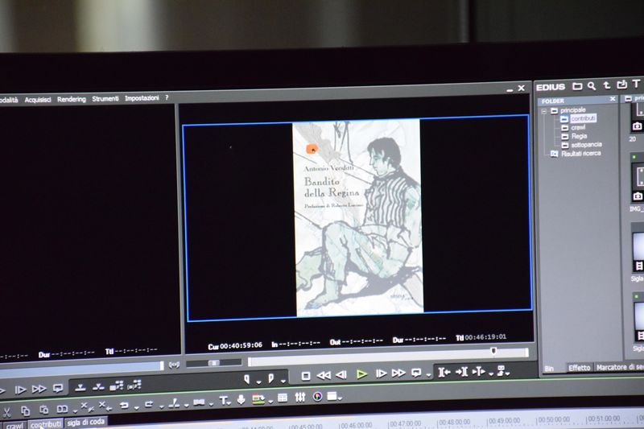
Task: Open the window layout icon
Action: (332, 396)
